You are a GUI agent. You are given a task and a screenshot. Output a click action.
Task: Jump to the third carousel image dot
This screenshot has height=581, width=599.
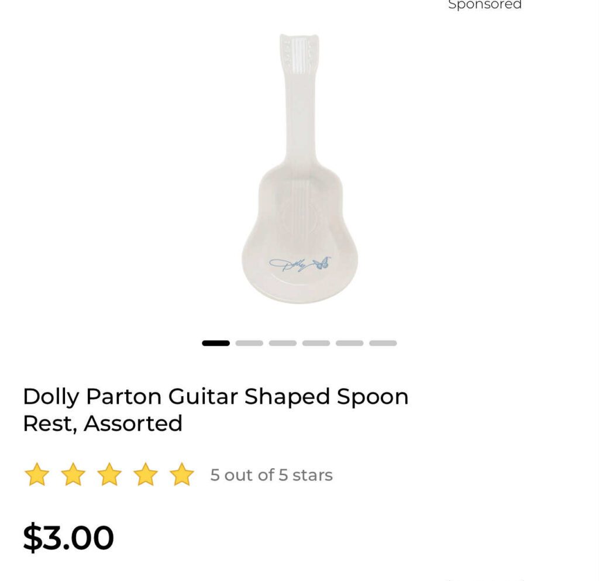pyautogui.click(x=283, y=343)
